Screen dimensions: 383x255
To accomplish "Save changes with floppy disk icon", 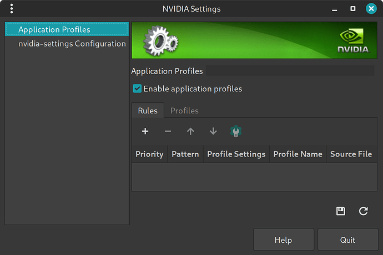I will tap(340, 211).
